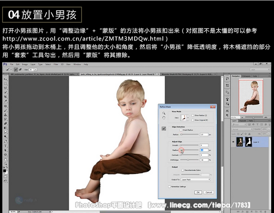The width and height of the screenshot is (274, 213).
Task: Open the Character panel icon
Action: [227, 111]
